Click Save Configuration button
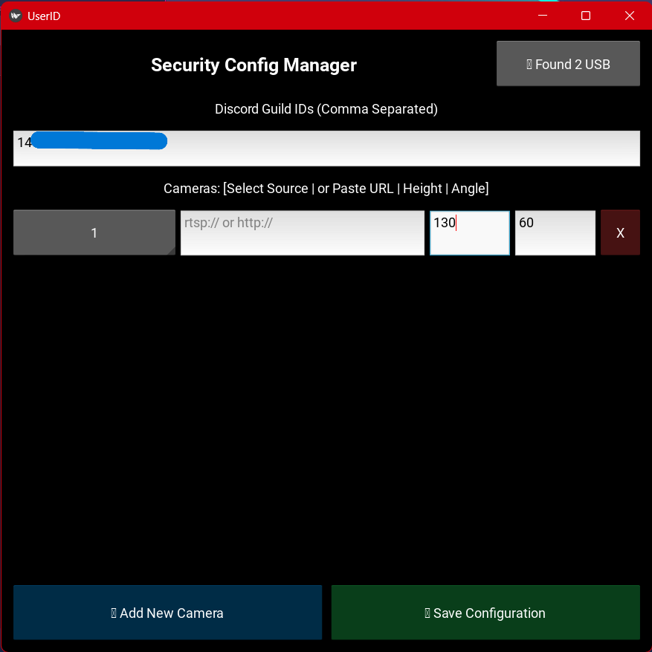 coord(485,612)
